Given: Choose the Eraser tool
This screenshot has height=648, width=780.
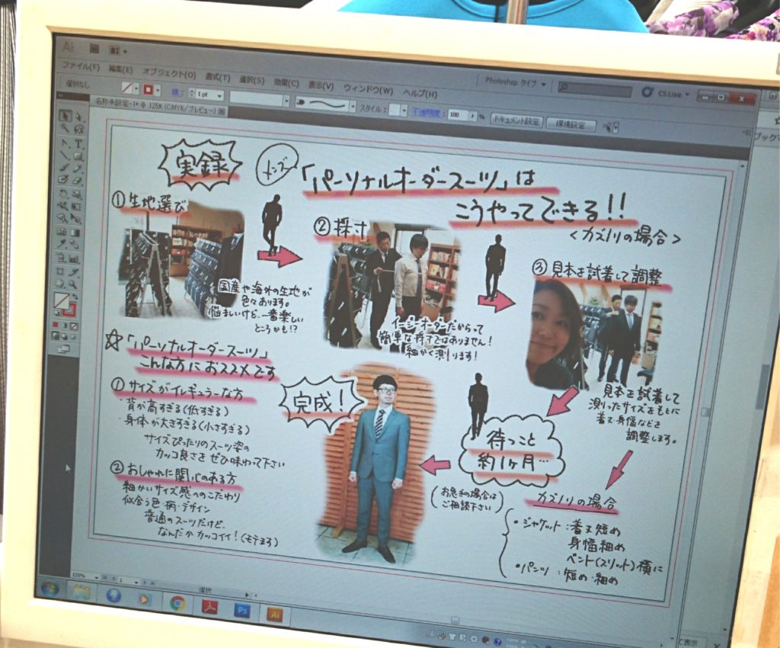Looking at the screenshot, I should pyautogui.click(x=78, y=181).
